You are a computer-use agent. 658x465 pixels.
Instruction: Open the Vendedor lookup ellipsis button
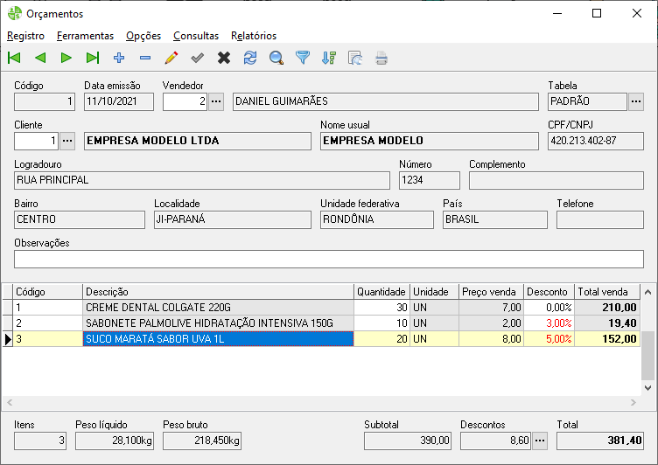[216, 101]
